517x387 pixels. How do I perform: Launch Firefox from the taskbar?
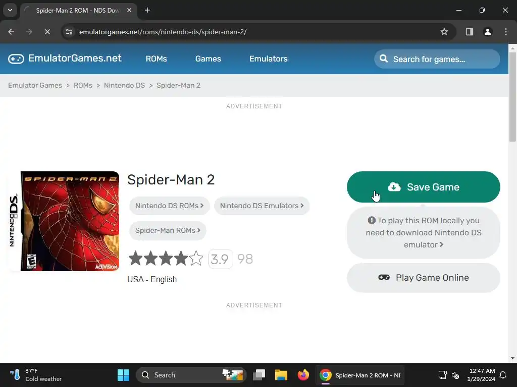[x=303, y=375]
